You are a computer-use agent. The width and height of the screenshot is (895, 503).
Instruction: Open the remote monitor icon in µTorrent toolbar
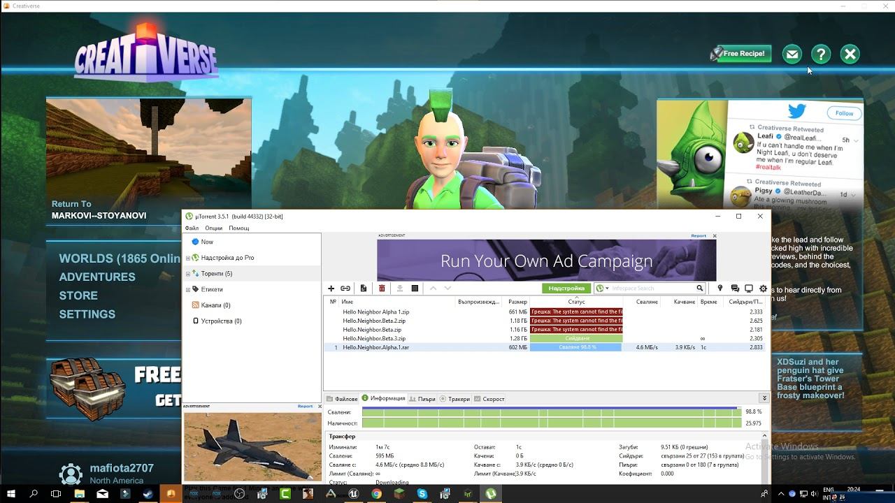[749, 289]
